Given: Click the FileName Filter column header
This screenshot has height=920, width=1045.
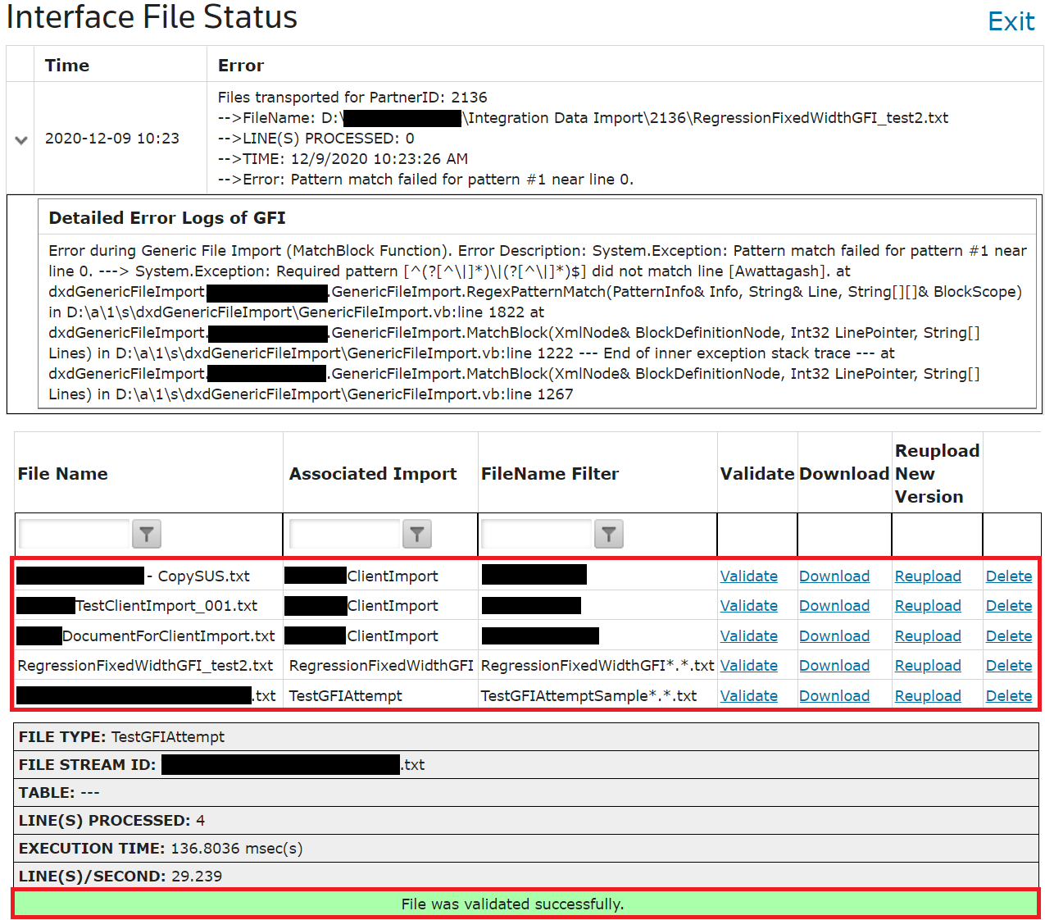Looking at the screenshot, I should point(550,474).
